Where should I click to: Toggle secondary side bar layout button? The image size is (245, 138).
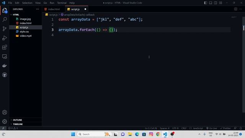(x=216, y=3)
